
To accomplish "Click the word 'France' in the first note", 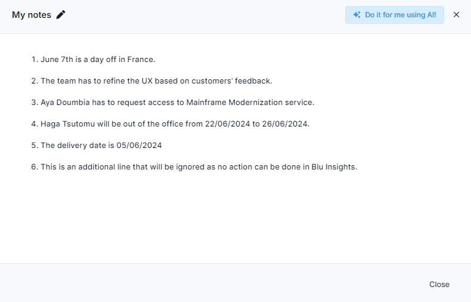I will click(x=140, y=60).
